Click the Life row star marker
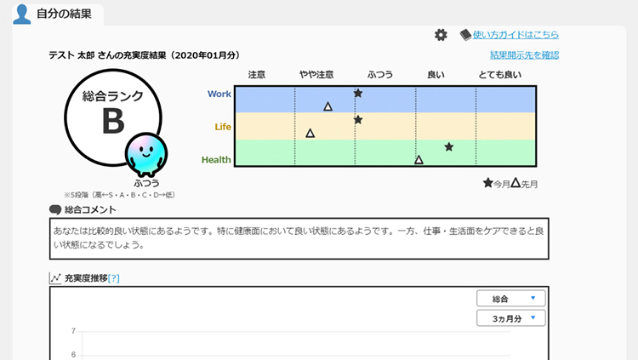The width and height of the screenshot is (638, 360). click(358, 120)
